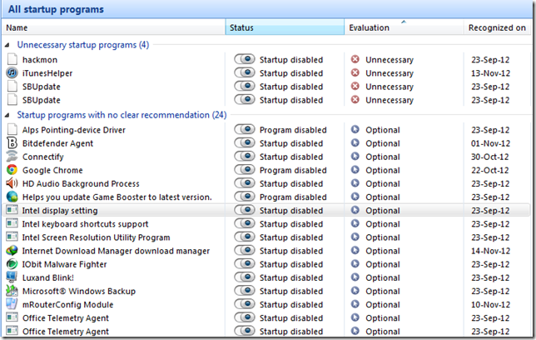Click the Optional icon for mRouterConfig Module

click(x=355, y=304)
